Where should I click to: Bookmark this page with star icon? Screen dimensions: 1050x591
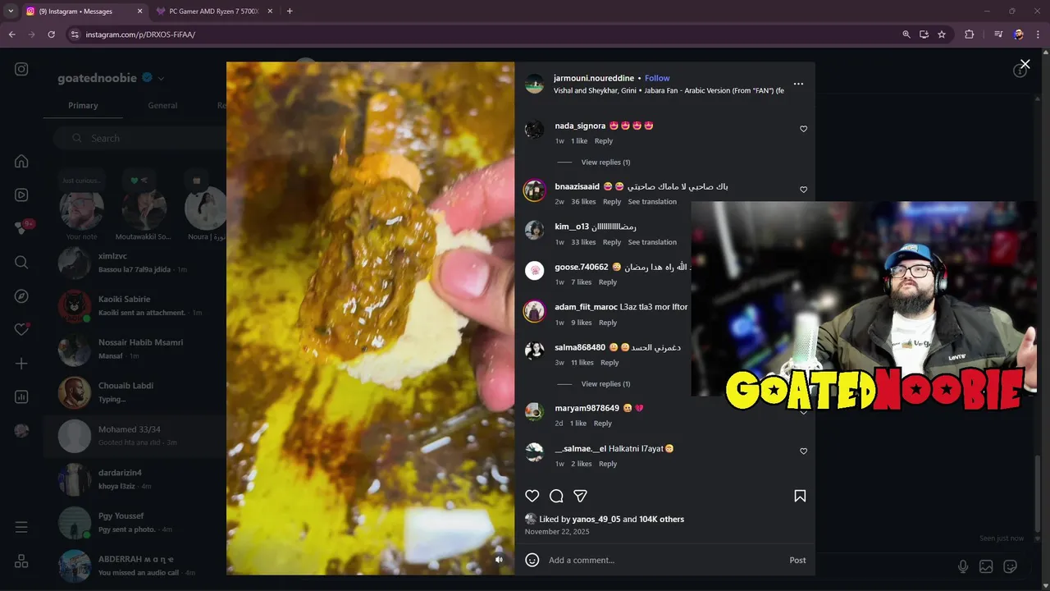(942, 34)
